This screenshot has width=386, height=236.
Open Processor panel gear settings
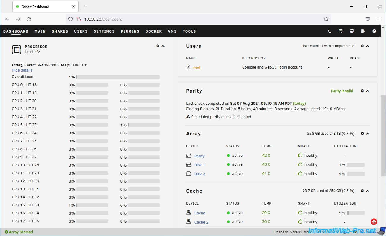click(x=158, y=46)
